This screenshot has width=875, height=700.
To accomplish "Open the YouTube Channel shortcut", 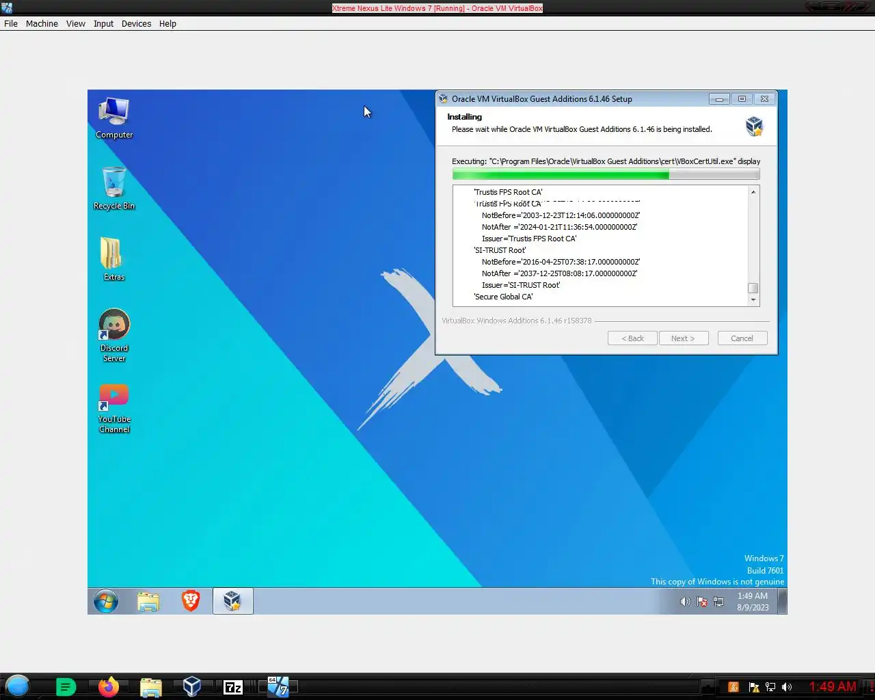I will (114, 408).
